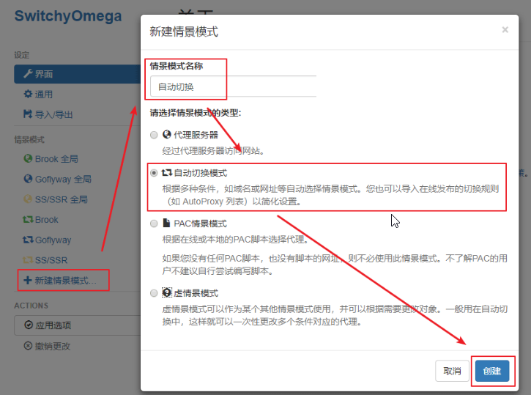Screen dimensions: 531x395
Task: Click the retweet icon beside 自动切换模式
Action: (166, 173)
